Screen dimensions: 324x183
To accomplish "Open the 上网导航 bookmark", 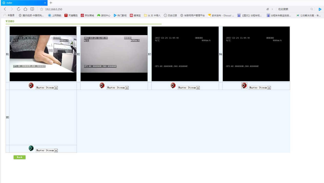I will point(55,15).
